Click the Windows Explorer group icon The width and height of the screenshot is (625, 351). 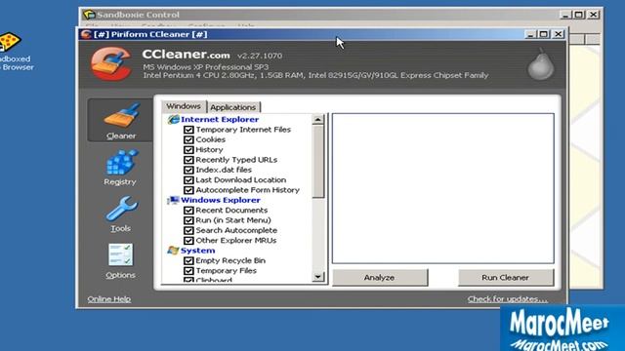coord(174,200)
